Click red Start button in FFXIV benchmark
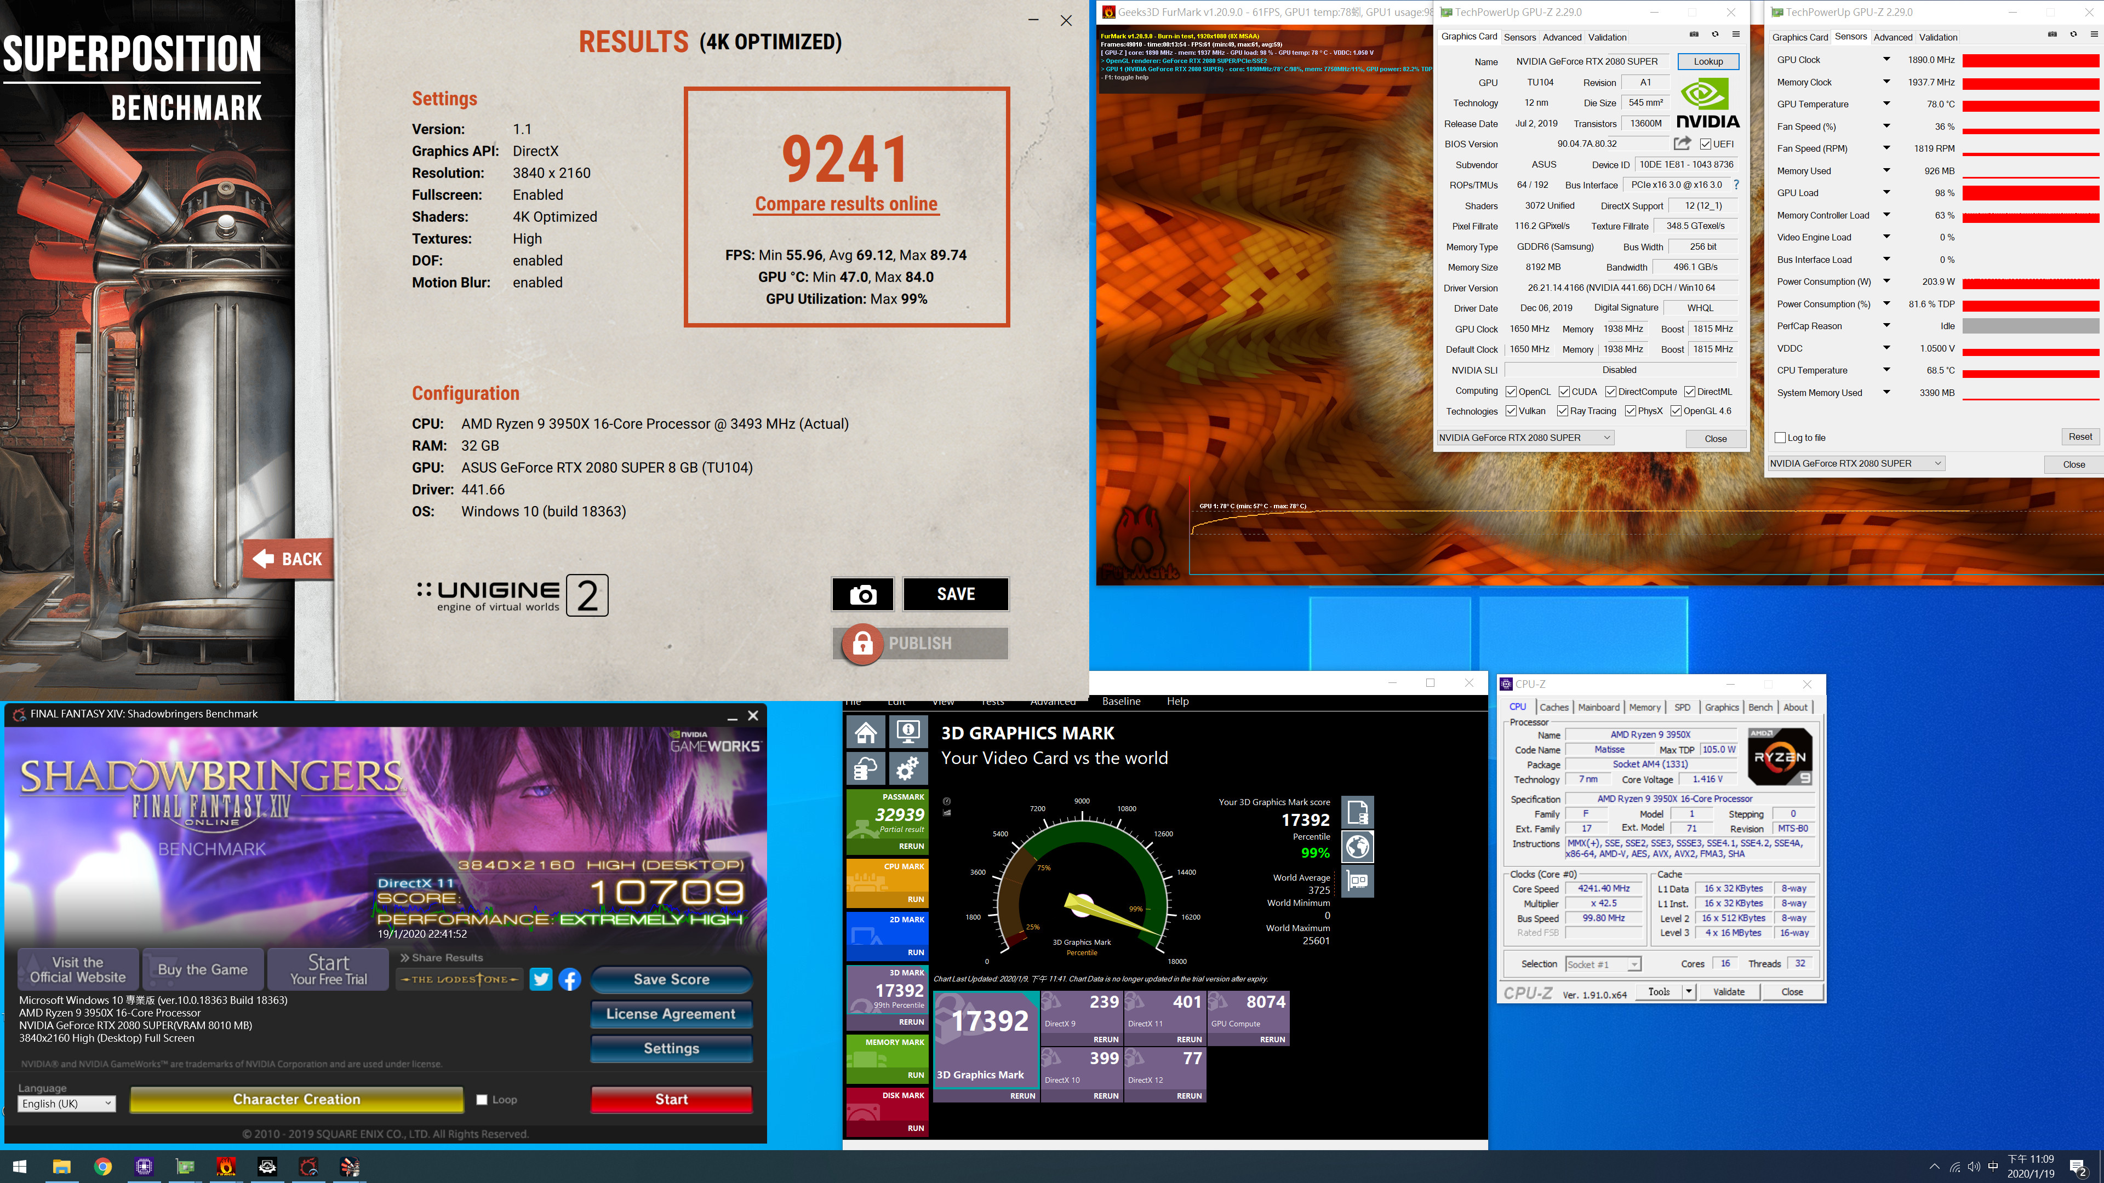The width and height of the screenshot is (2104, 1183). 671,1099
